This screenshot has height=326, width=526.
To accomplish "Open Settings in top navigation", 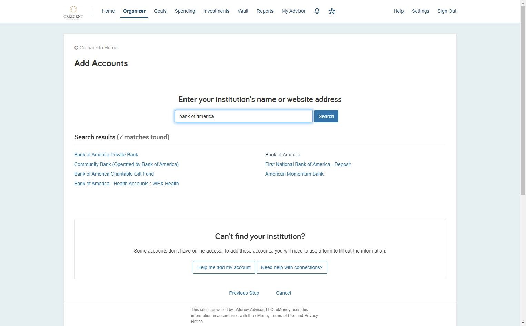I will click(x=420, y=11).
